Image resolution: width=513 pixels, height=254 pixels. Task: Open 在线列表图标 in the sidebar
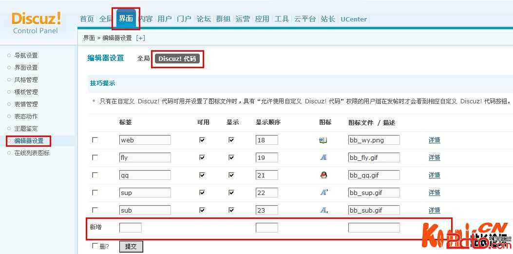(x=32, y=153)
